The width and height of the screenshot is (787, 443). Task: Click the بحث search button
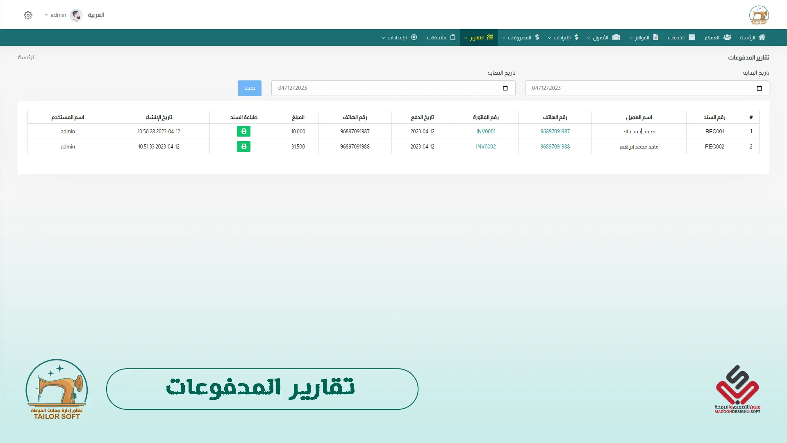250,88
